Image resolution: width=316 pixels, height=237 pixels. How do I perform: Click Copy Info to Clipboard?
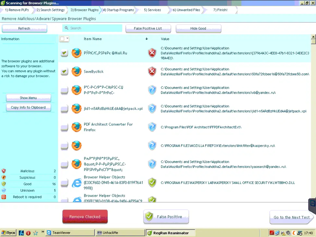coord(29,107)
